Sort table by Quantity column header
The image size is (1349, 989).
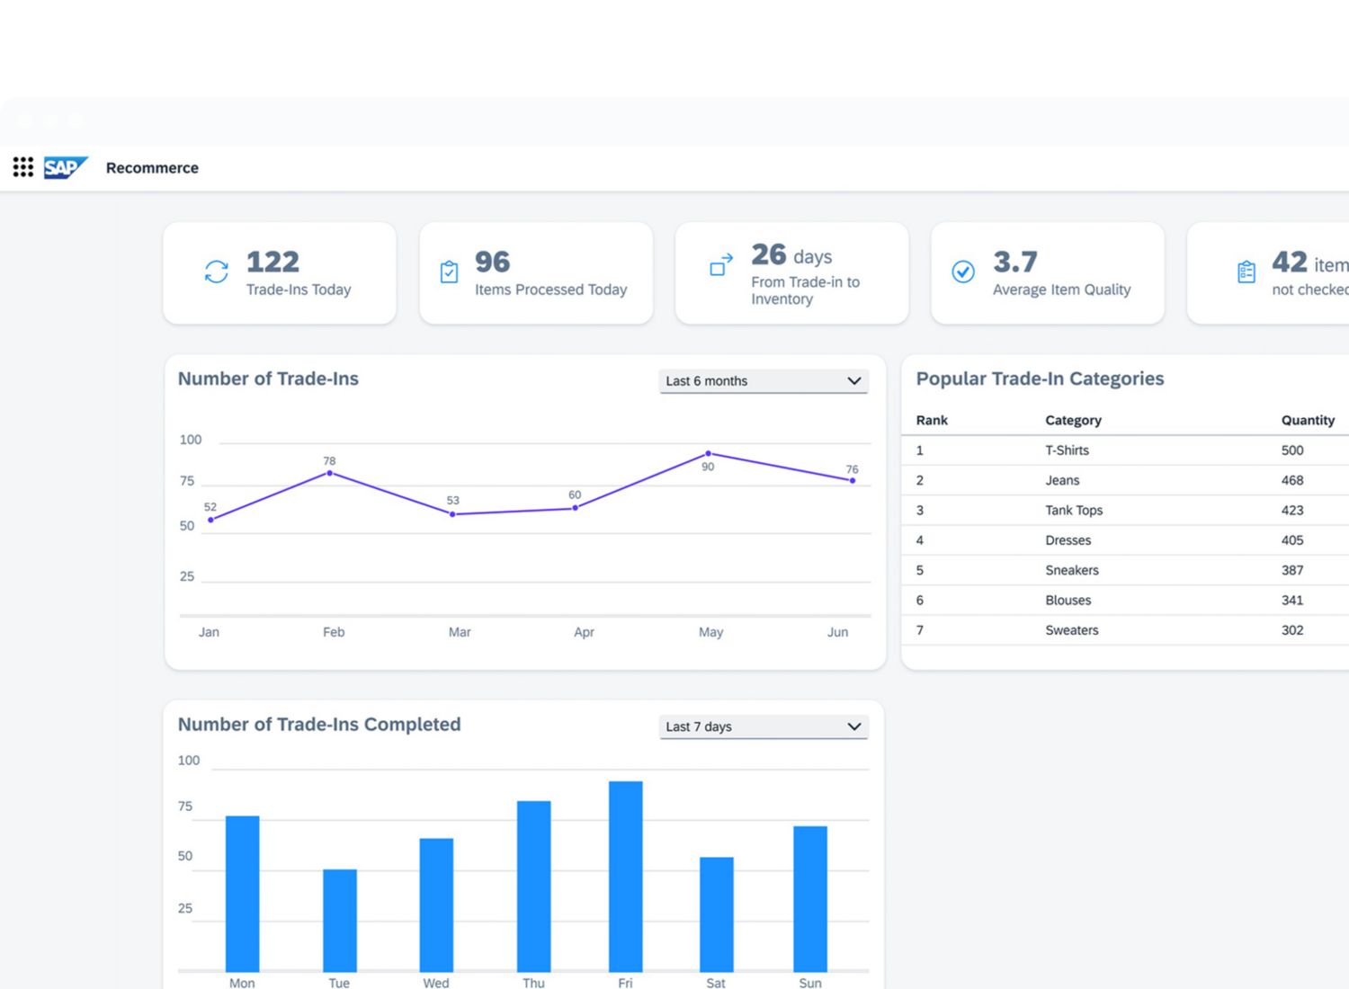1308,420
